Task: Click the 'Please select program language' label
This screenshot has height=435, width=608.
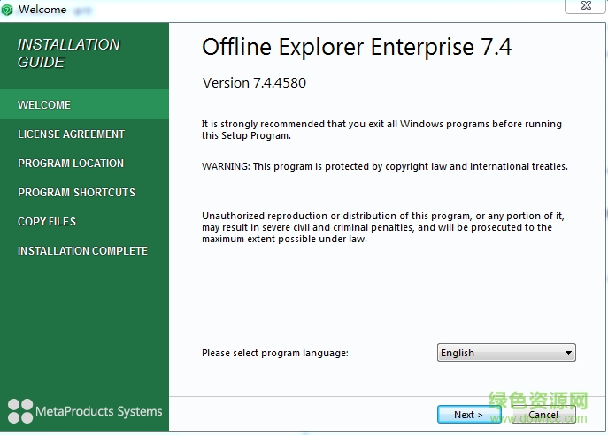Action: point(275,353)
